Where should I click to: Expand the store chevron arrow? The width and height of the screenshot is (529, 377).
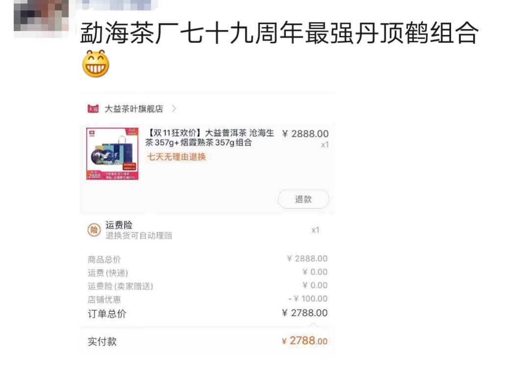(174, 109)
